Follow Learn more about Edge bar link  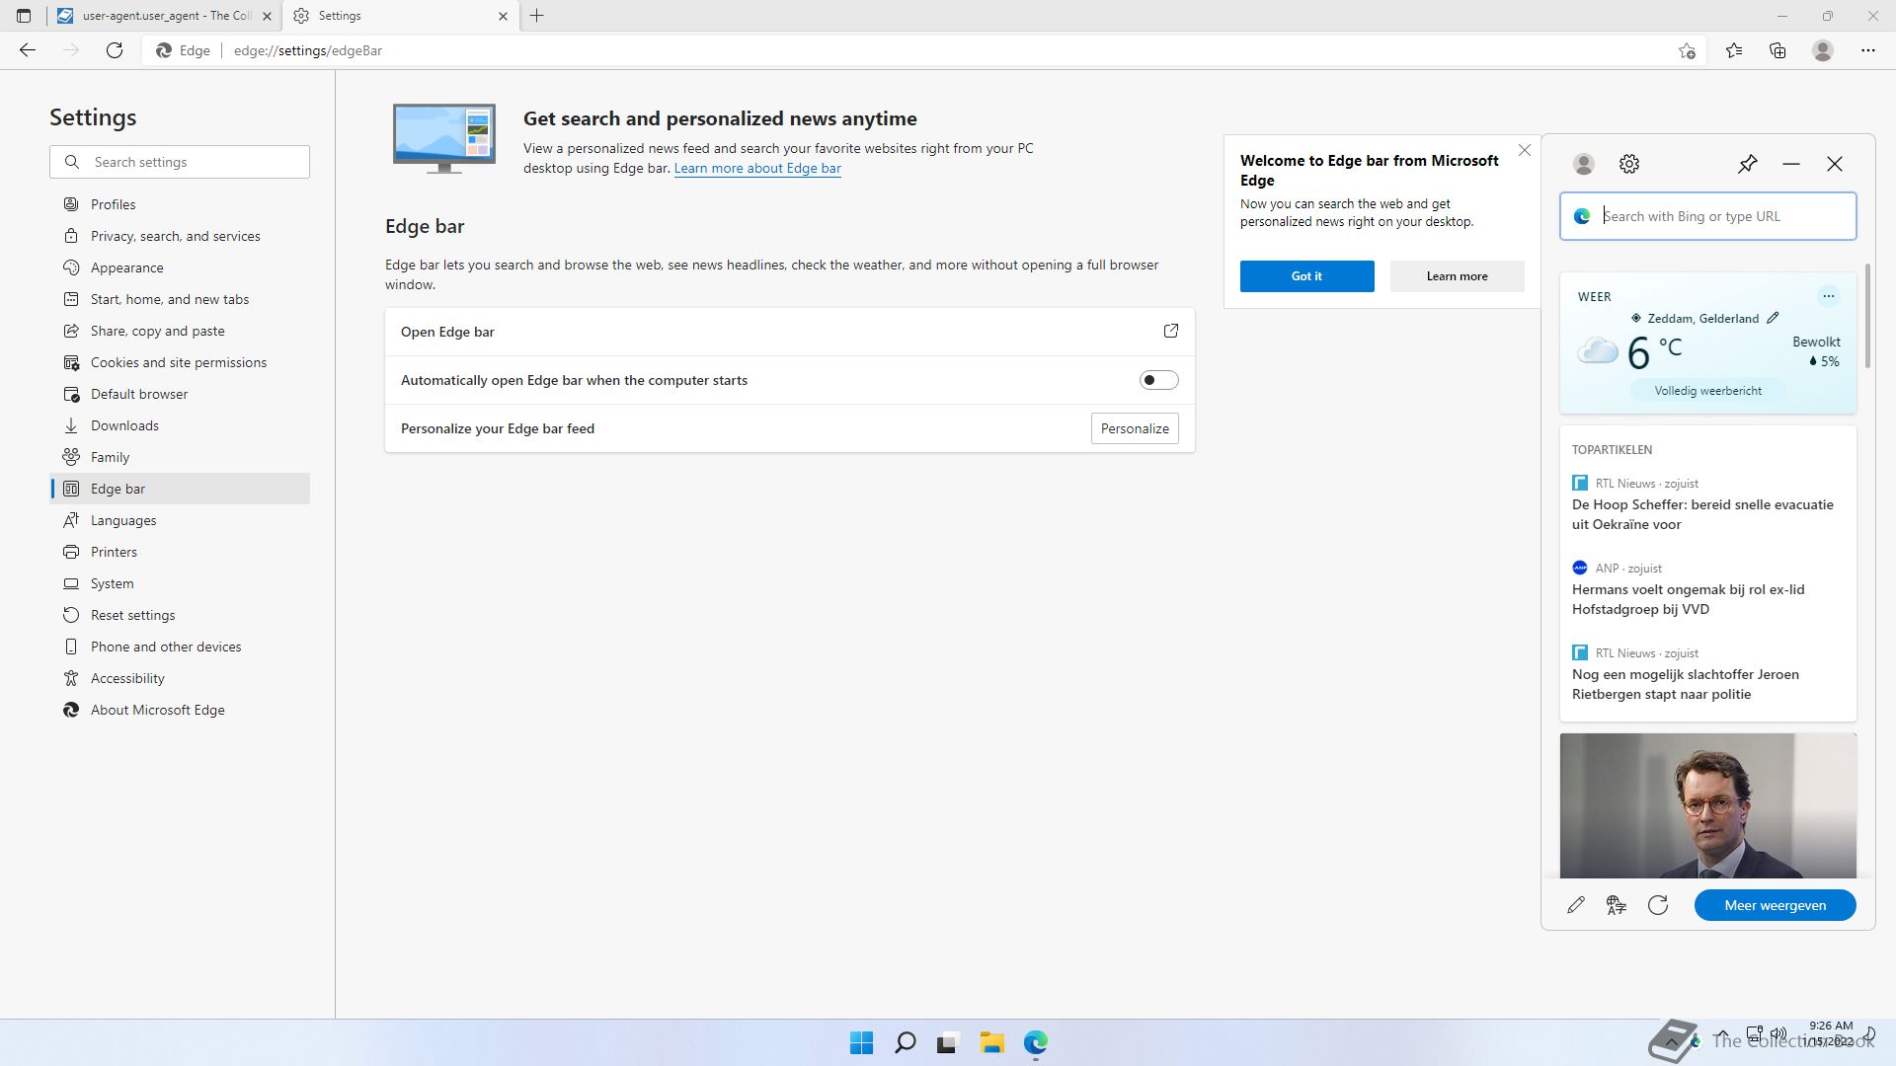click(x=757, y=168)
